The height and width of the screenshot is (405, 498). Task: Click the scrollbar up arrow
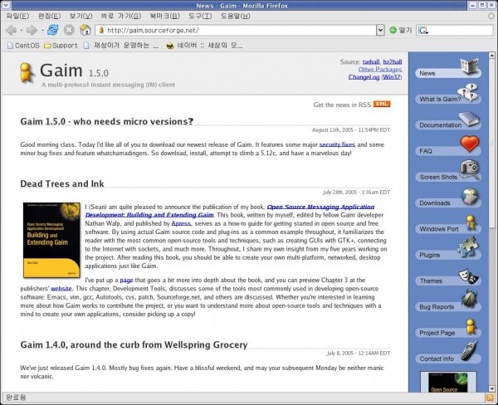[492, 56]
